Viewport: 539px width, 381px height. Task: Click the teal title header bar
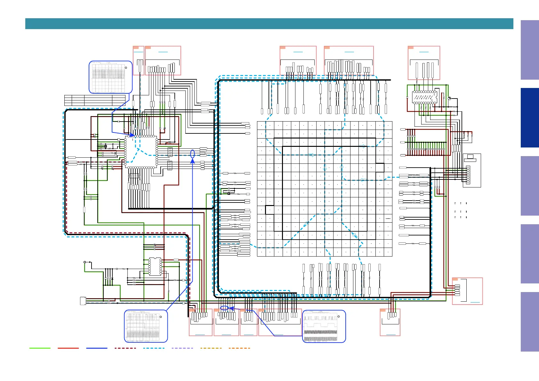(269, 24)
